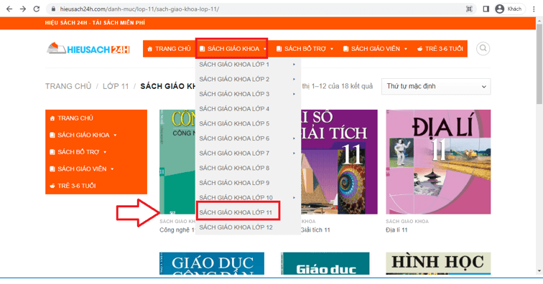Open the Hình học book cover
Viewport: 543px width, 284px height.
(438, 264)
